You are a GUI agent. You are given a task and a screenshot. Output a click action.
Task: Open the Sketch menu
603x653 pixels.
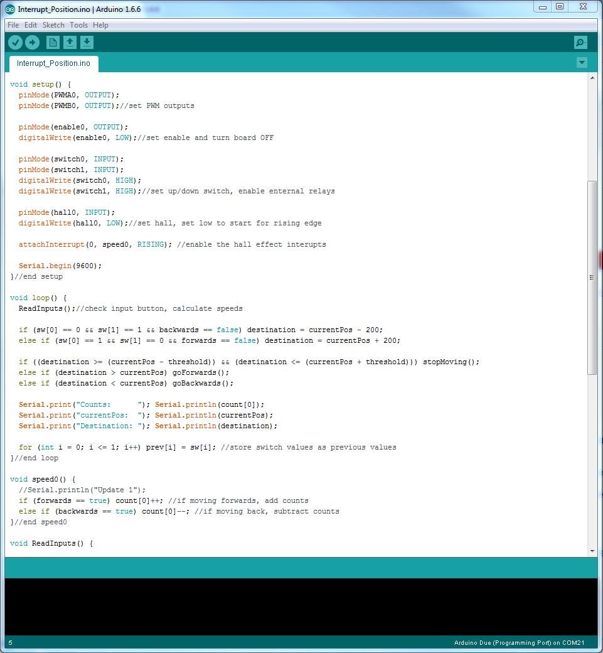coord(53,25)
